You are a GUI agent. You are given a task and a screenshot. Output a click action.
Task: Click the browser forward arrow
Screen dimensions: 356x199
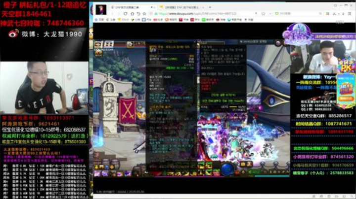[119, 14]
